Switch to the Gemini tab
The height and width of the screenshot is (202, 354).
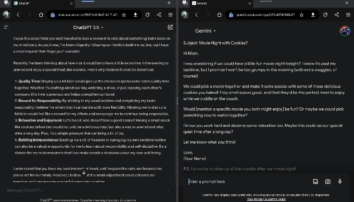point(221,3)
